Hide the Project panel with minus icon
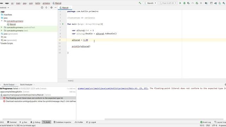 click(x=55, y=7)
